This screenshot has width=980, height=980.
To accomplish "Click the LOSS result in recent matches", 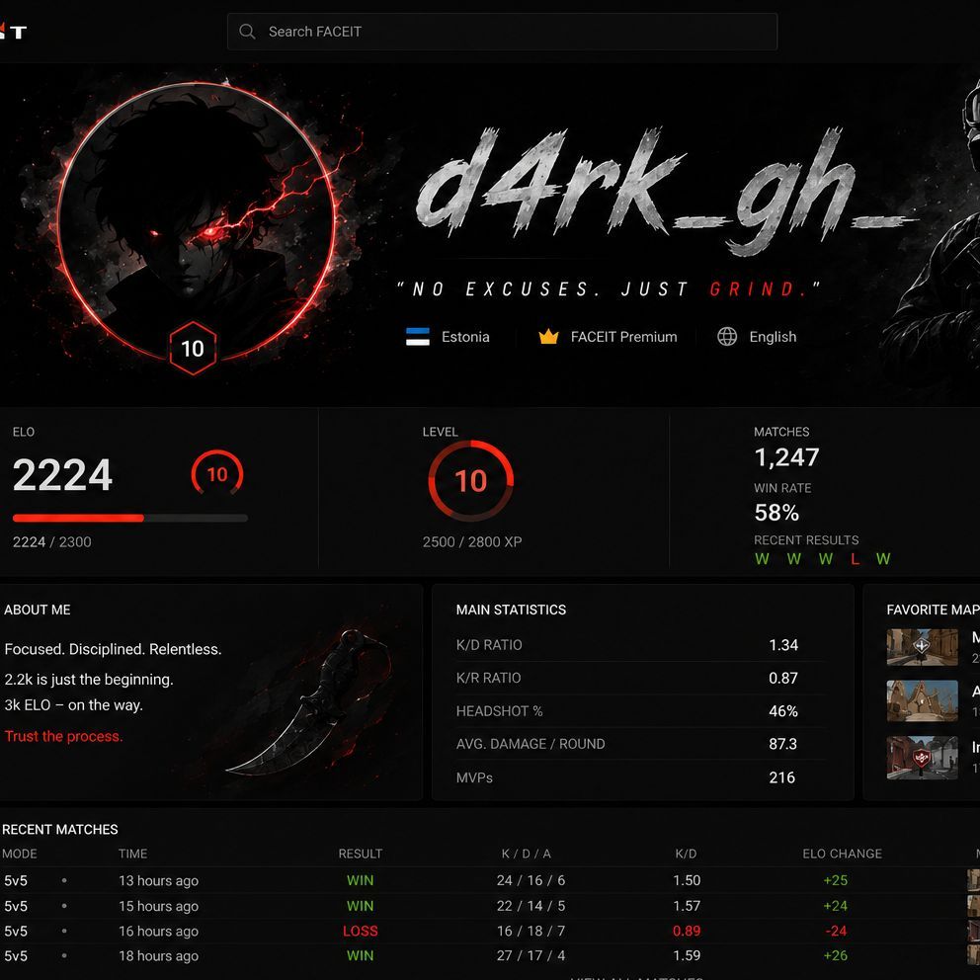I will pos(360,931).
